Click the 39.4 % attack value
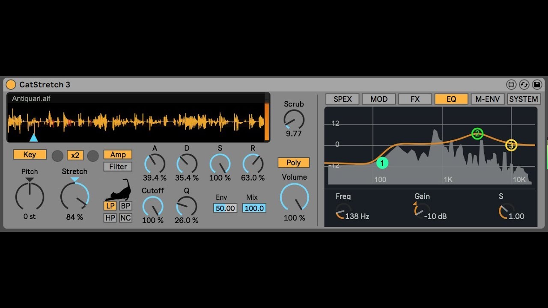This screenshot has height=308, width=548. (x=155, y=178)
